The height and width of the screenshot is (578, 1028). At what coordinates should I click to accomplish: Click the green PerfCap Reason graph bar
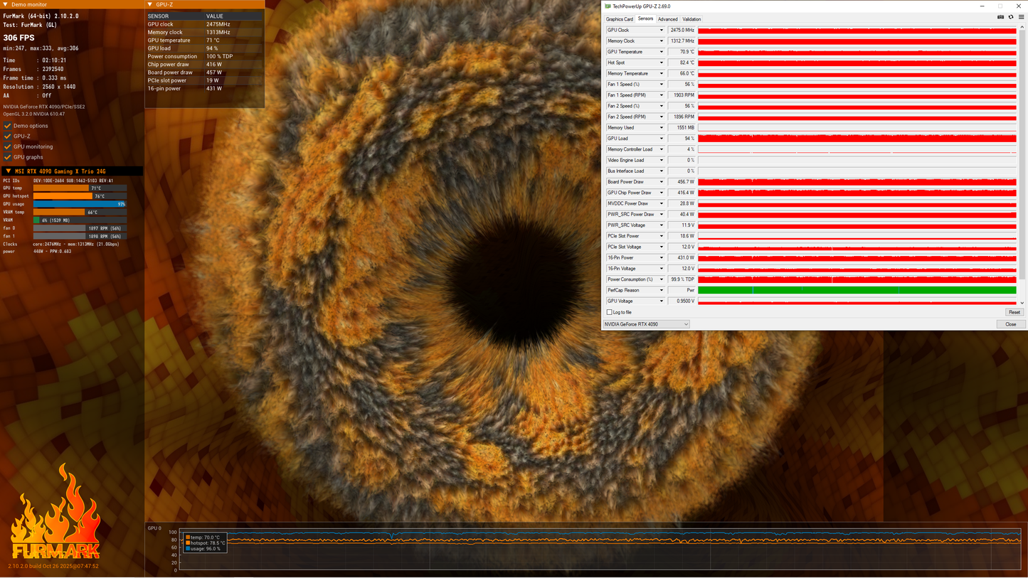[x=857, y=290]
